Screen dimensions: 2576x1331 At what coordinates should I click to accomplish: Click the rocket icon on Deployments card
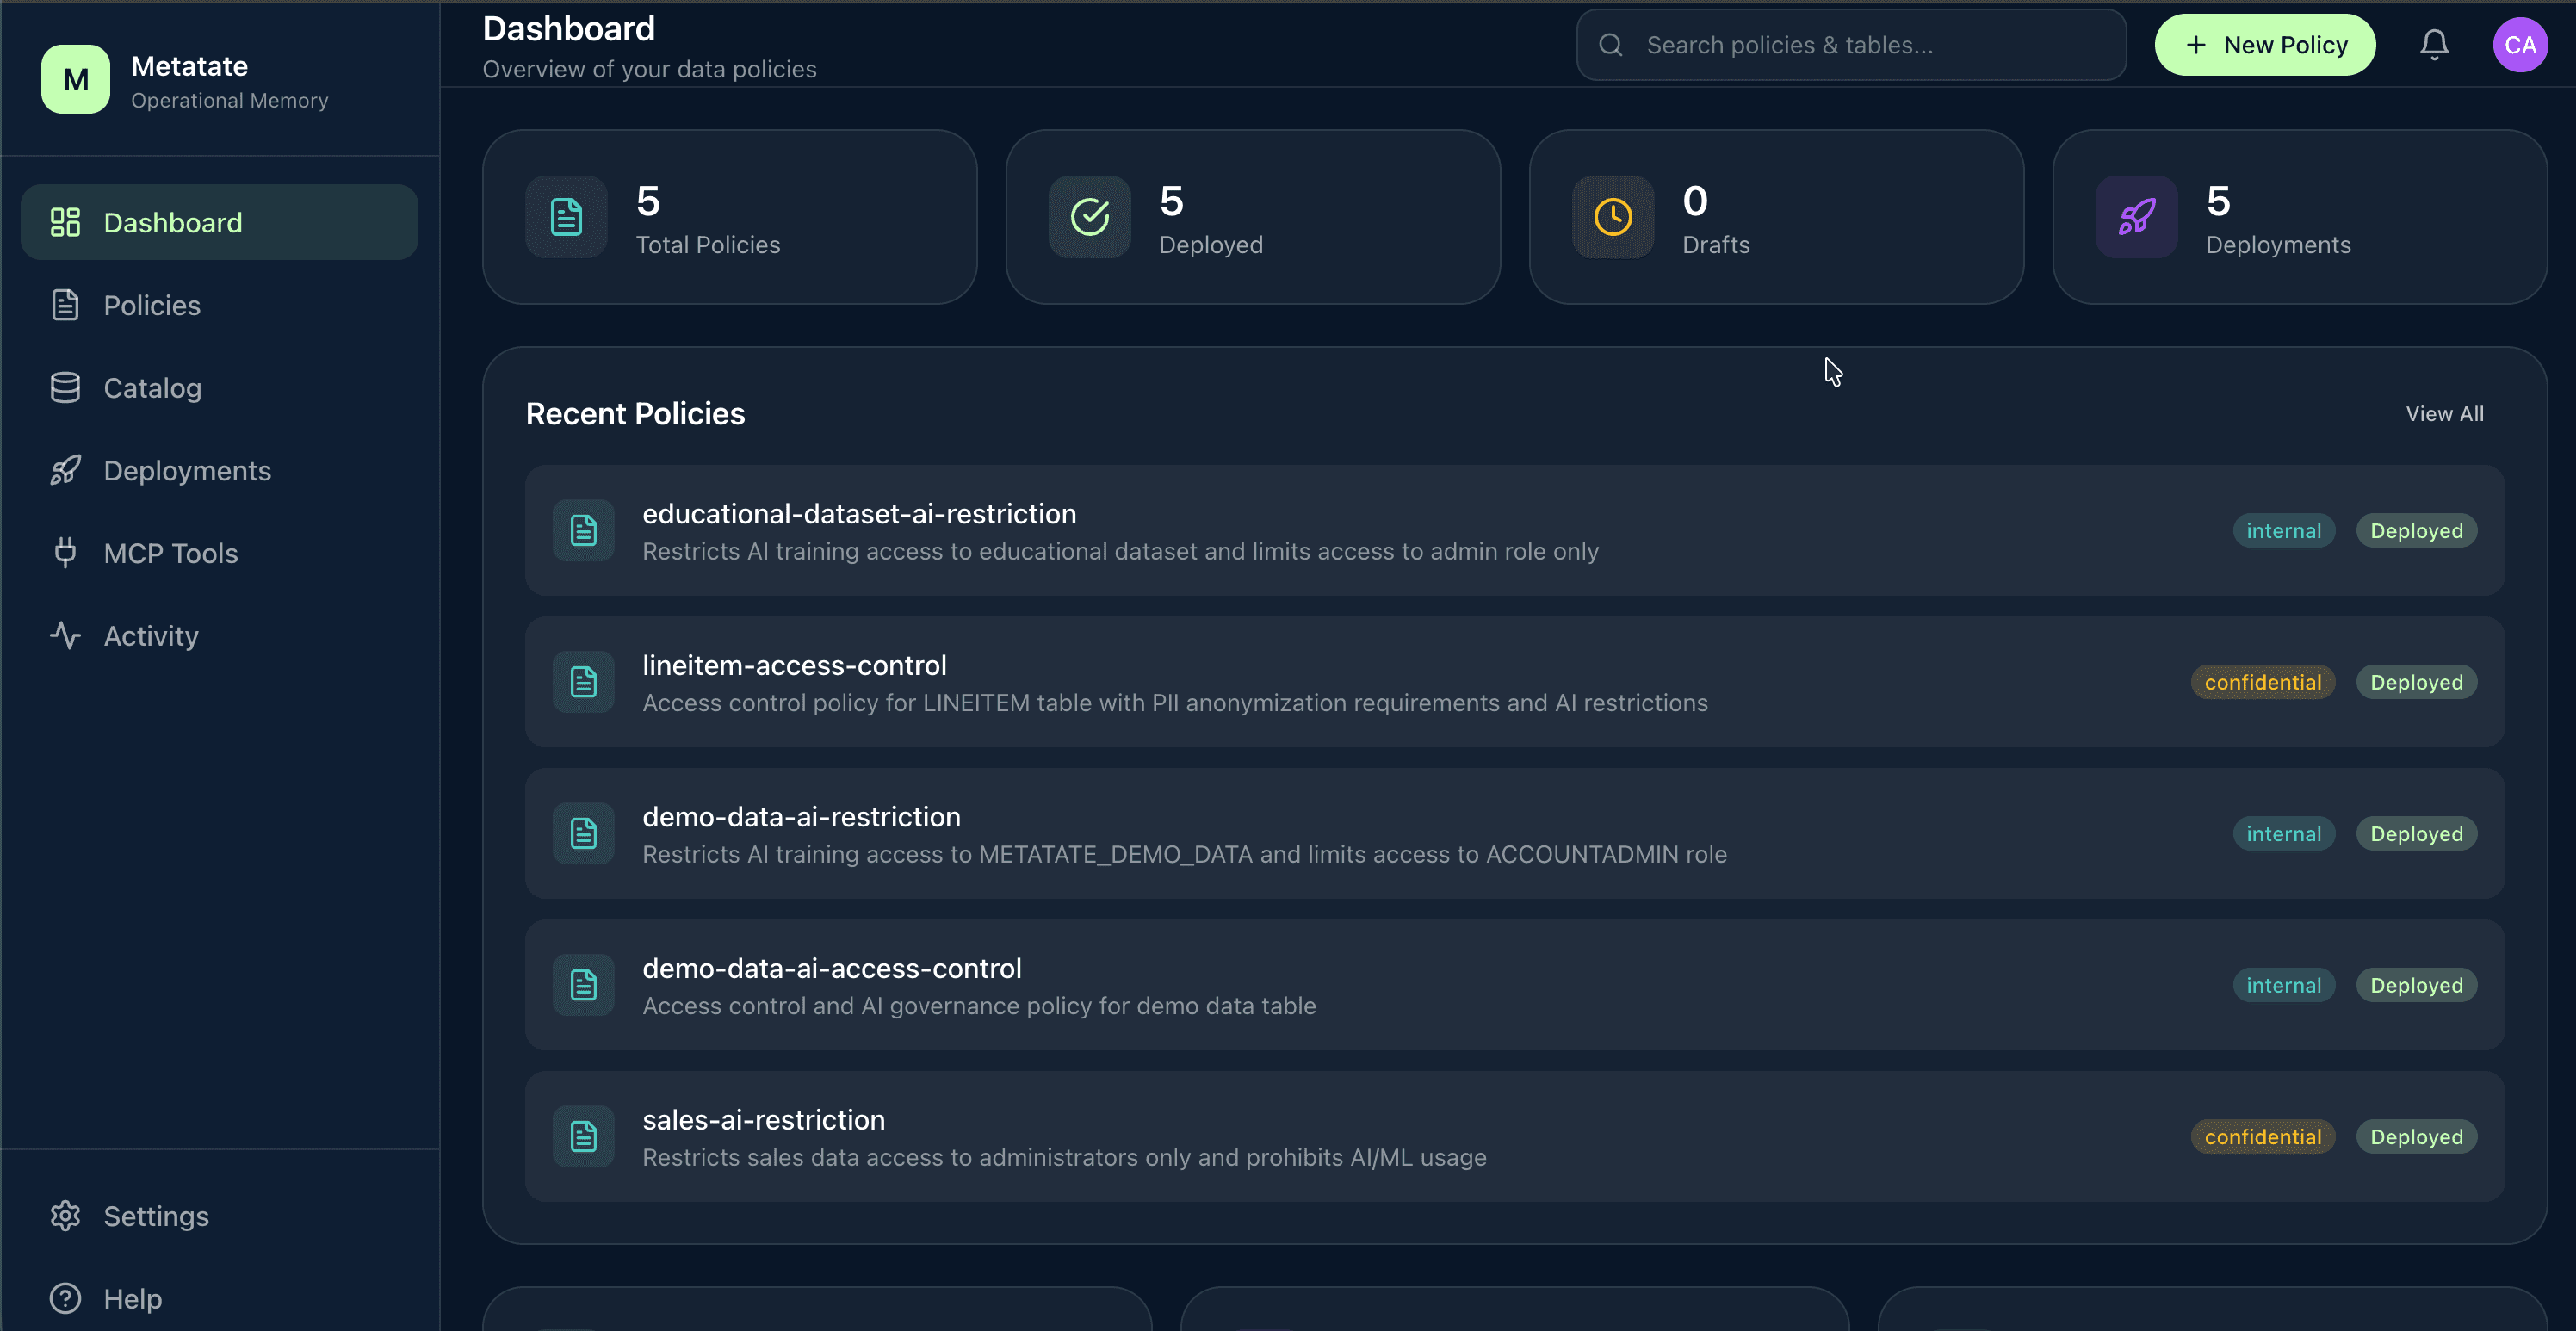coord(2135,216)
